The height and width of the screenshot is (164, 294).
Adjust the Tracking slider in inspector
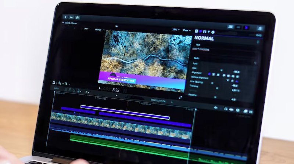pos(217,88)
